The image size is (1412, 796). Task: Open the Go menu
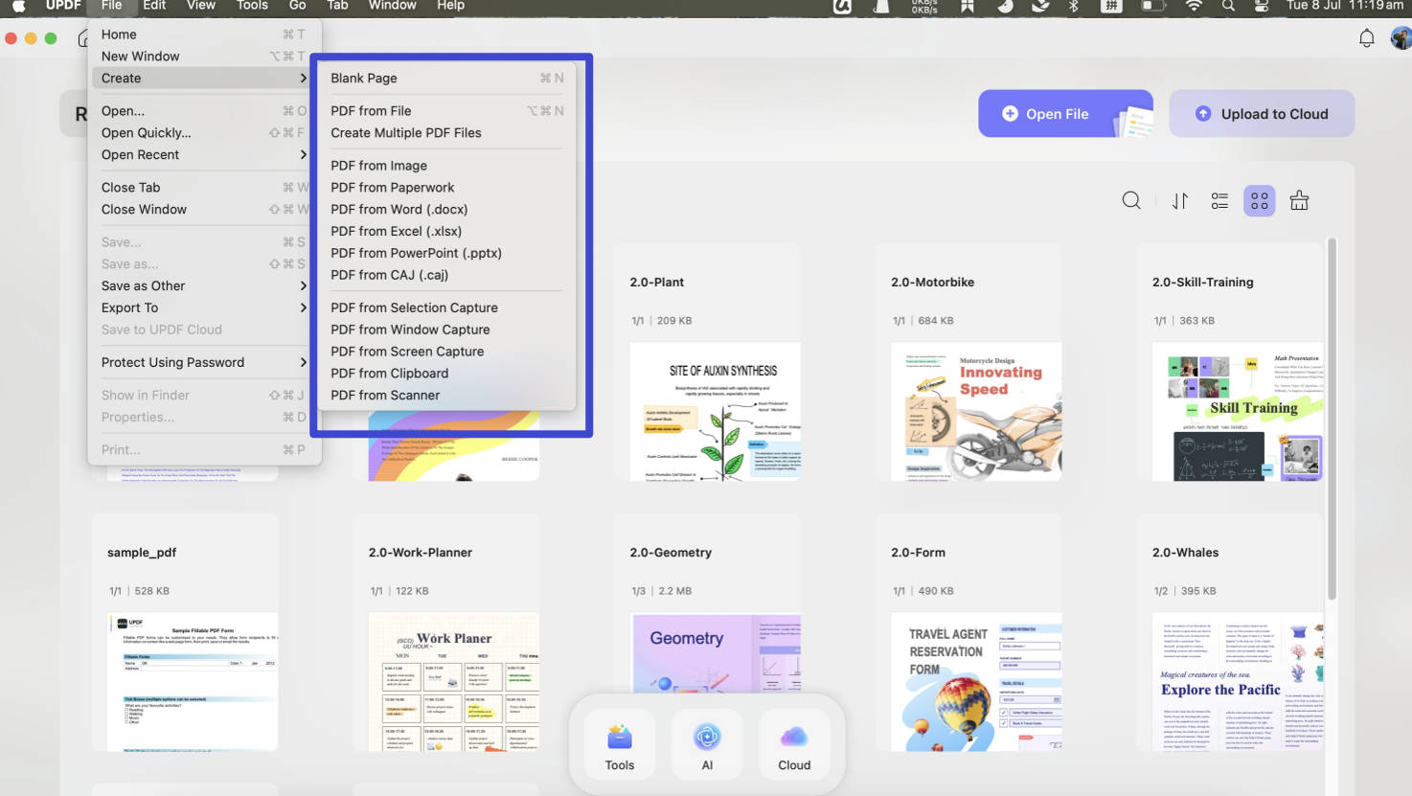(x=298, y=6)
